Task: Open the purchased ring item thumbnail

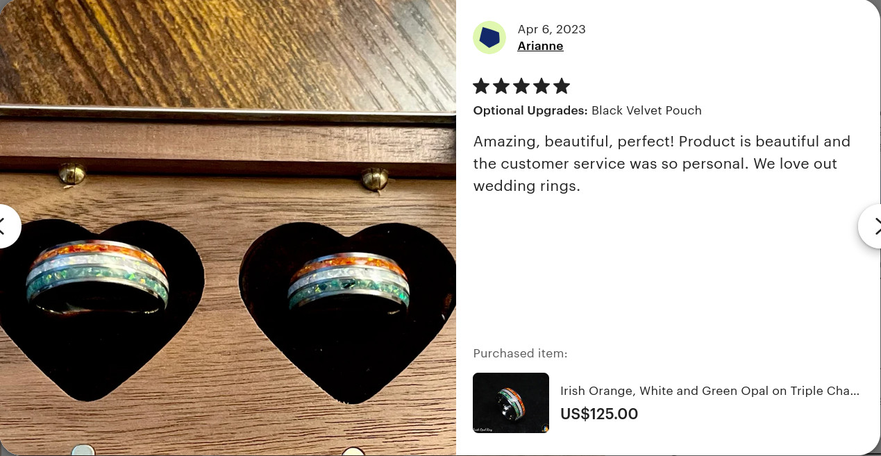Action: 511,403
